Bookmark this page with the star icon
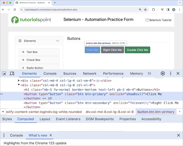The height and width of the screenshot is (146, 183). 145,10
